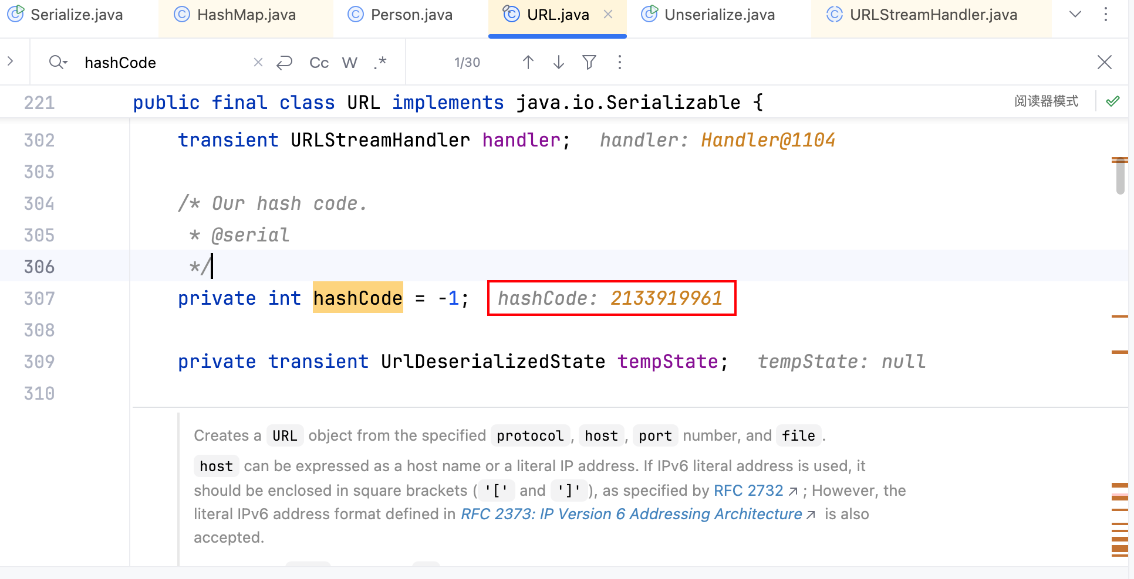Viewport: 1134px width, 579px height.
Task: Clear the hashCode search text
Action: 258,62
